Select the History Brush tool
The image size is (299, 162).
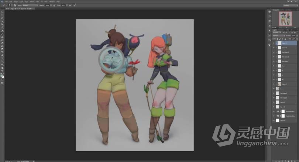[x=2, y=39]
